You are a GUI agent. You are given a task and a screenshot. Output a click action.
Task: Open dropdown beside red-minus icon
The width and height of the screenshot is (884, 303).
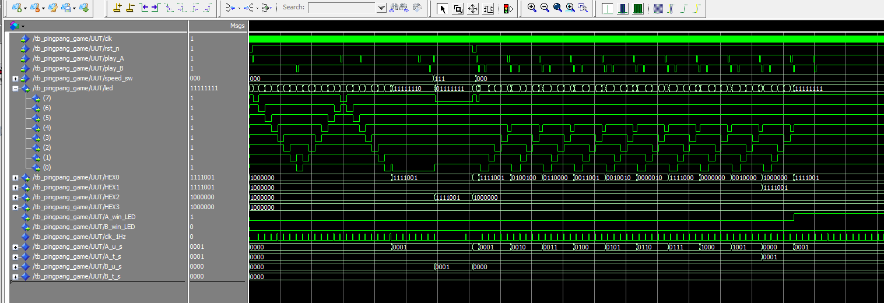(43, 8)
